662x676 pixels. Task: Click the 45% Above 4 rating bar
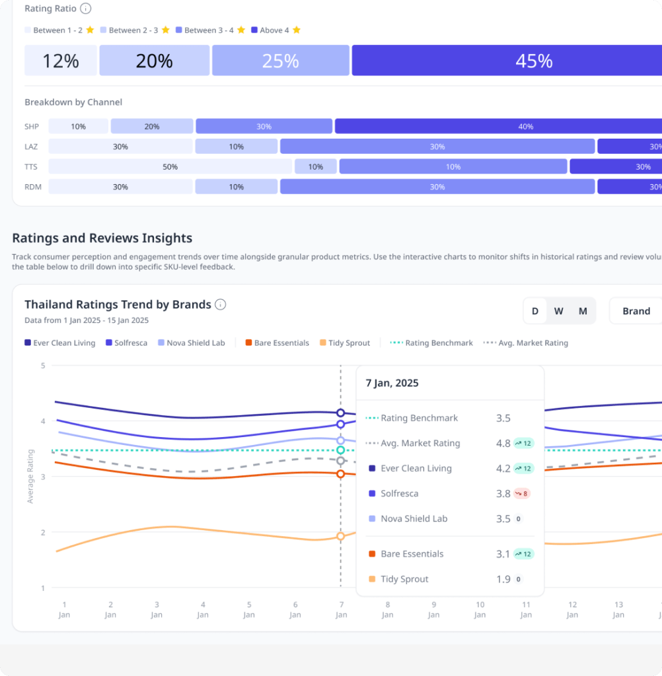(x=507, y=60)
